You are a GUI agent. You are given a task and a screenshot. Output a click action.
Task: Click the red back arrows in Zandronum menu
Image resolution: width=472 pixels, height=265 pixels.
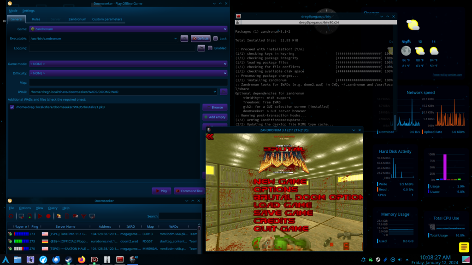click(210, 137)
